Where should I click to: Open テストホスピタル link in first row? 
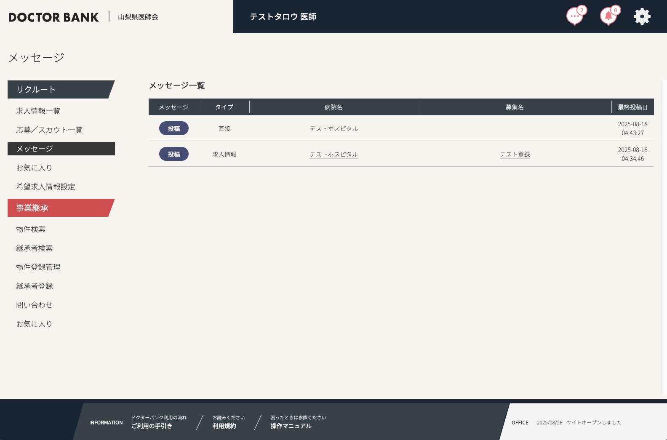pos(333,129)
